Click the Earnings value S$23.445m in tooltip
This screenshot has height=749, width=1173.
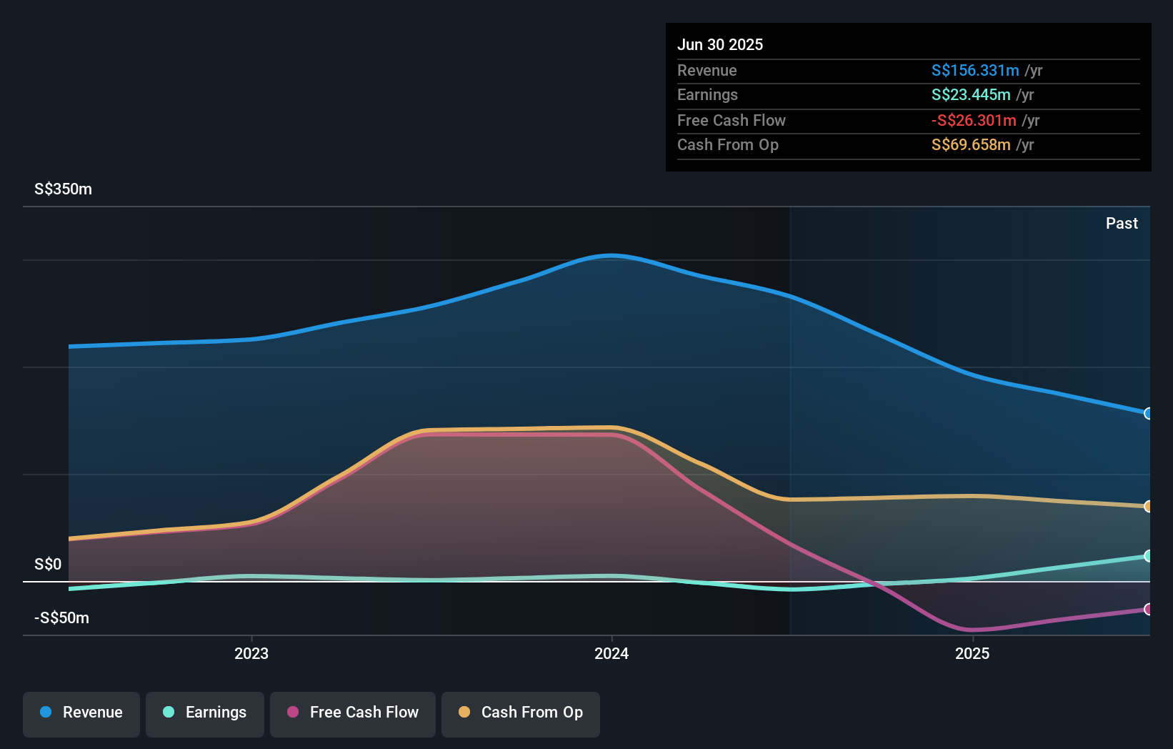[970, 95]
